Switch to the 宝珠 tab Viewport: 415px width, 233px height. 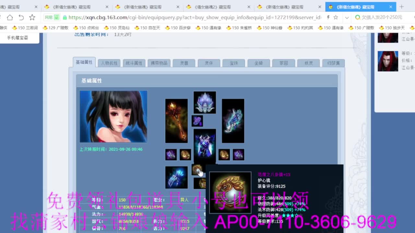coord(234,63)
